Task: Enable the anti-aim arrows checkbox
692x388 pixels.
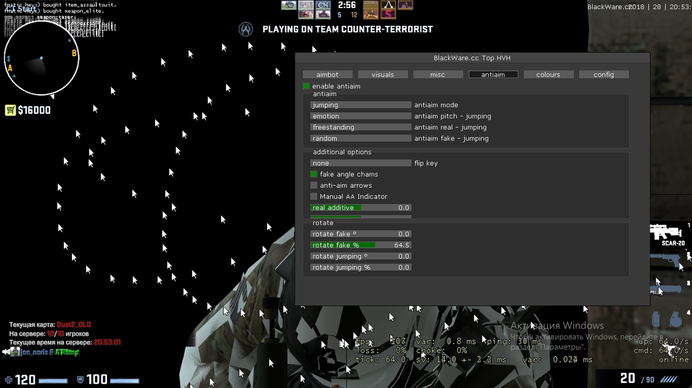Action: [x=314, y=186]
